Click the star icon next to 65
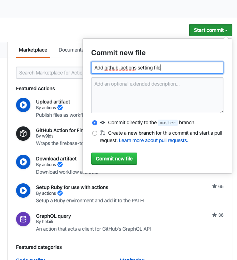 [214, 186]
